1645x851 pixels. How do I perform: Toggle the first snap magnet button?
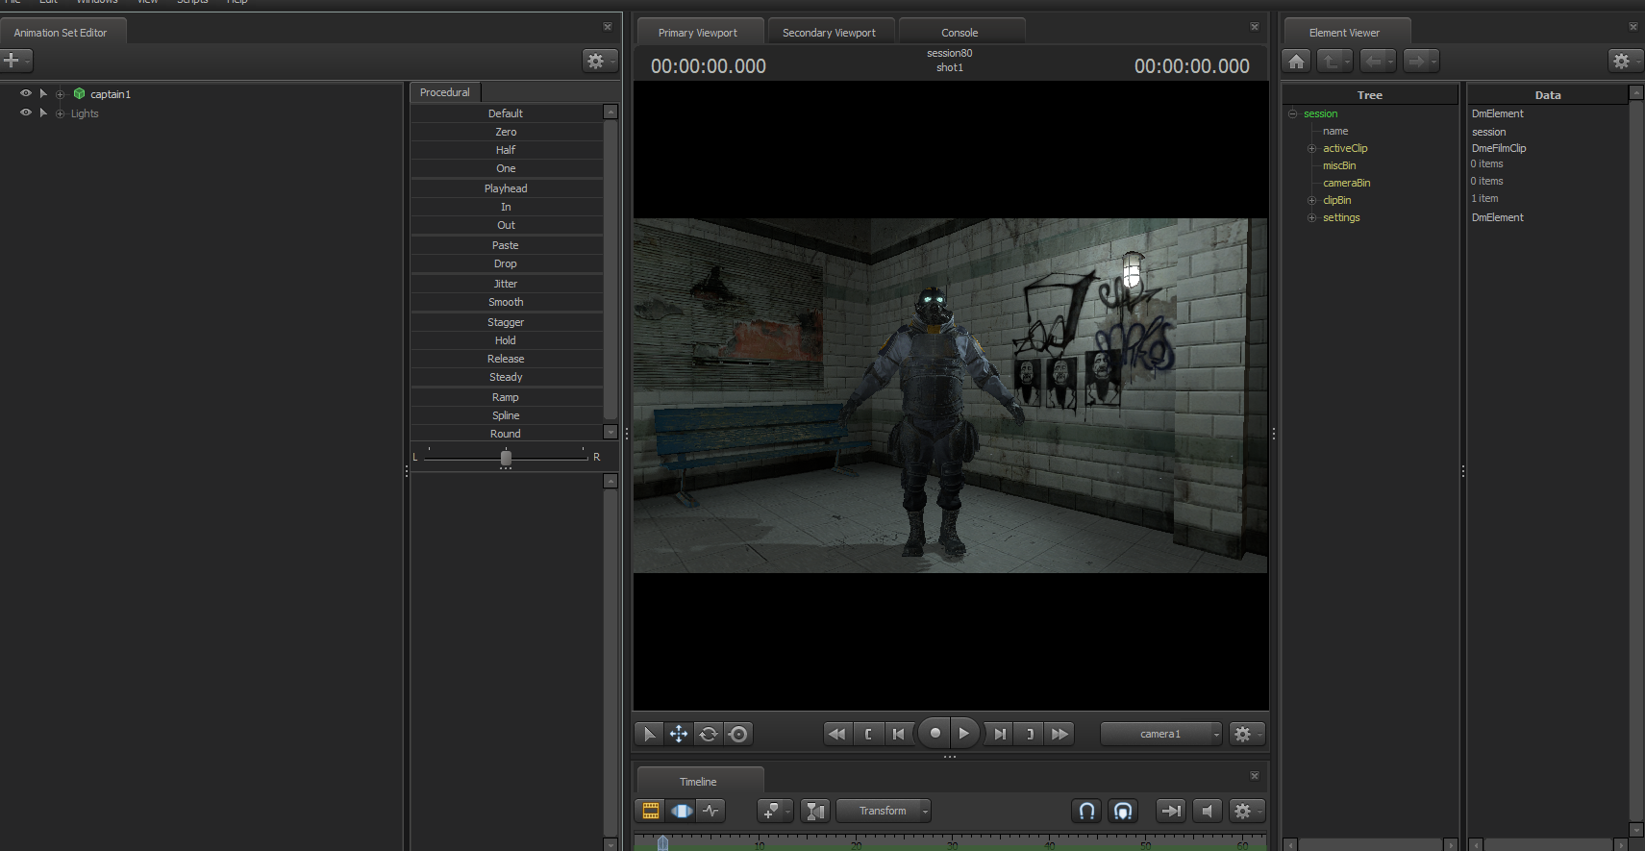click(1086, 811)
